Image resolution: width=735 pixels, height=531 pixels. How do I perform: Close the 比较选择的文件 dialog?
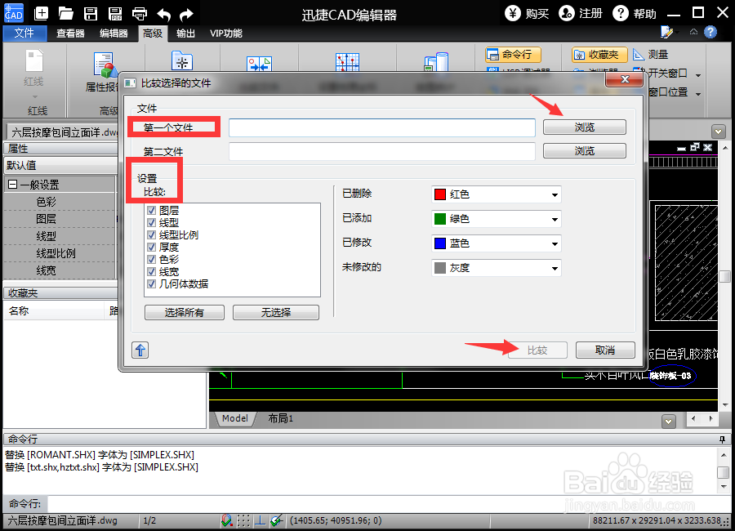click(625, 79)
